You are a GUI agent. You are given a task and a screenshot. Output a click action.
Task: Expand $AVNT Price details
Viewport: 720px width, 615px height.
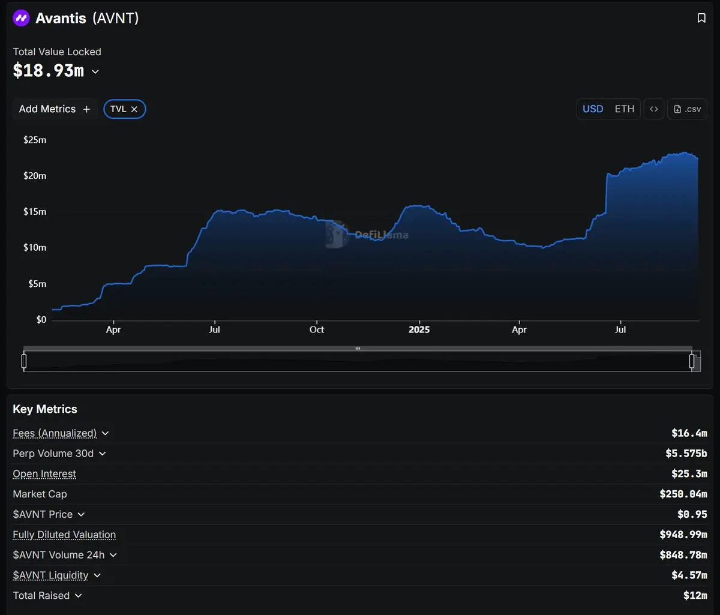82,515
